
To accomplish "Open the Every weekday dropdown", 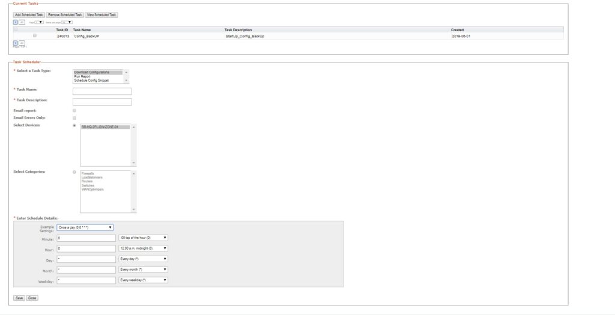I will pyautogui.click(x=143, y=280).
